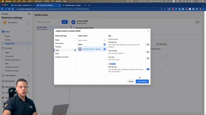This screenshot has height=115, width=206.
Task: Click Cancel button in dialog
Action: point(131,81)
